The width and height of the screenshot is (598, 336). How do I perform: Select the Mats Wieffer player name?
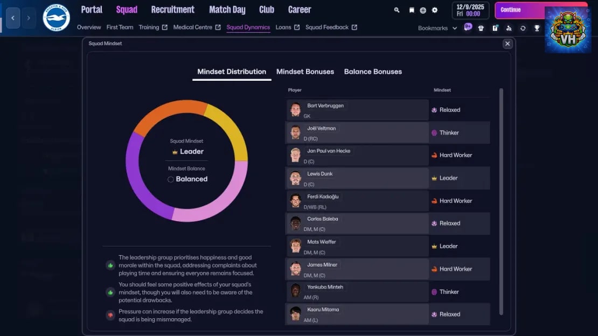coord(322,242)
